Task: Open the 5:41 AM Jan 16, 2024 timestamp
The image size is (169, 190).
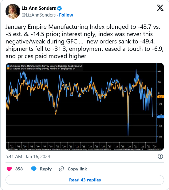Action: 28,157
